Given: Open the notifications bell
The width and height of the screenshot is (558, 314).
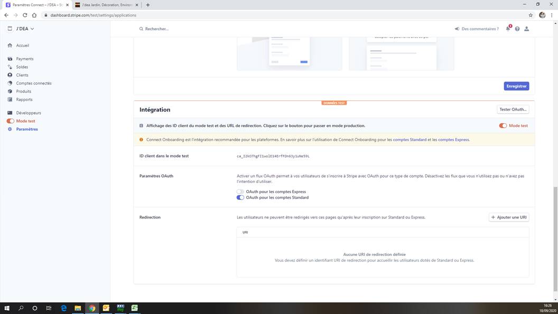Looking at the screenshot, I should click(x=508, y=29).
